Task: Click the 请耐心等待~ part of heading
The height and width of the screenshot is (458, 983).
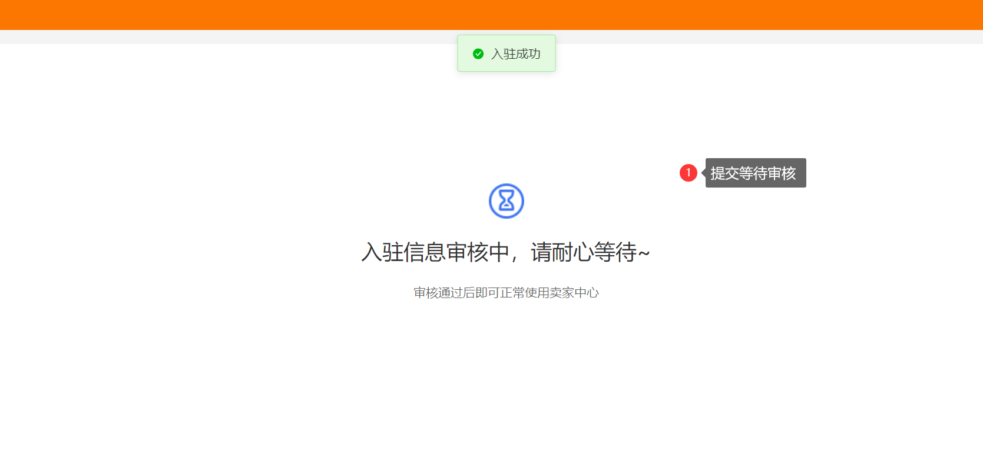Action: click(x=590, y=252)
